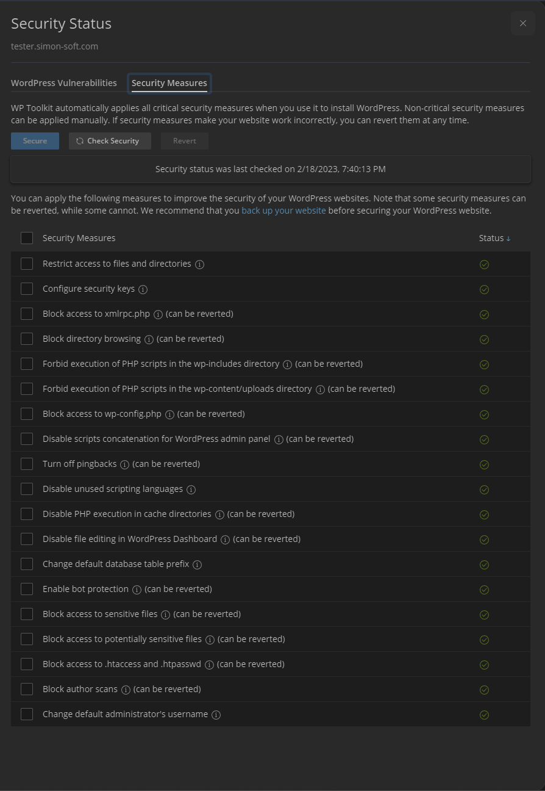Image resolution: width=545 pixels, height=791 pixels.
Task: Show info about Block author scans
Action: [126, 690]
